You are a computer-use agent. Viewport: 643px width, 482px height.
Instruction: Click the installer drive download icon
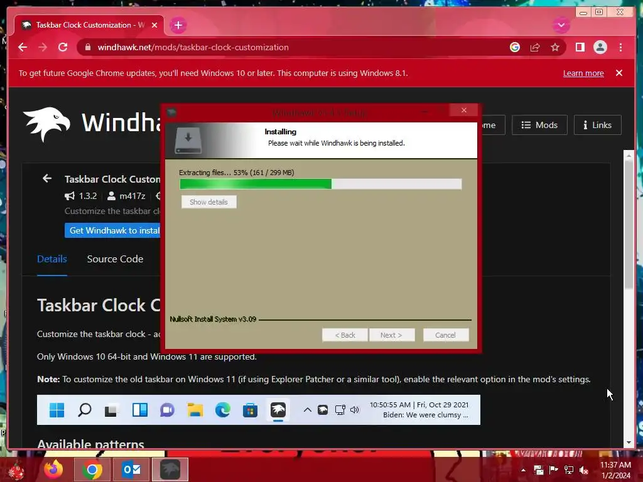pos(188,140)
